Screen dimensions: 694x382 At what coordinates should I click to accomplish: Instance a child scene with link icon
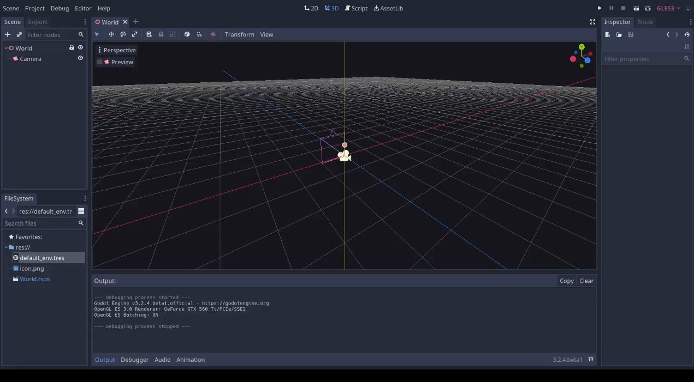click(19, 34)
